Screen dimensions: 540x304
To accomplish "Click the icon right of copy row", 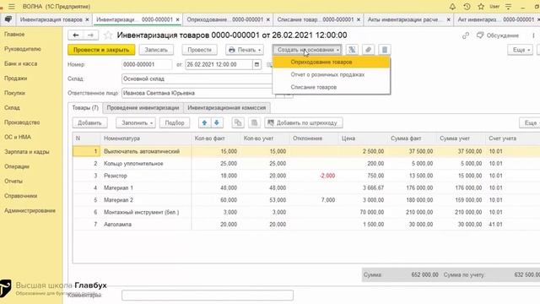I will [254, 122].
